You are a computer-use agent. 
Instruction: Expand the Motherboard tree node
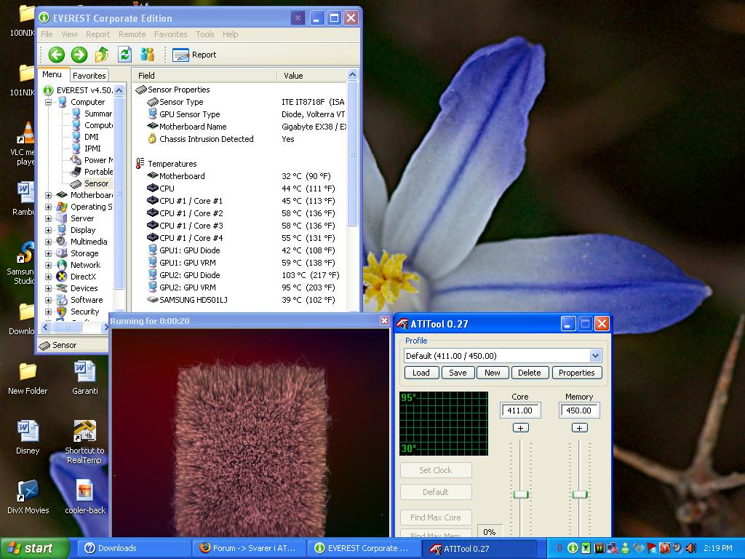[x=49, y=195]
